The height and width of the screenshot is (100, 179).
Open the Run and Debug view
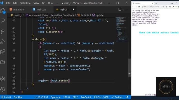point(3,41)
